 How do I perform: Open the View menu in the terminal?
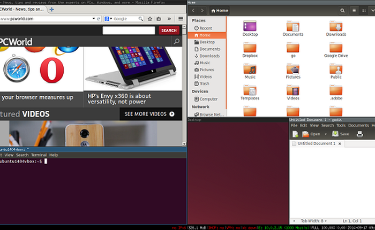click(9, 155)
